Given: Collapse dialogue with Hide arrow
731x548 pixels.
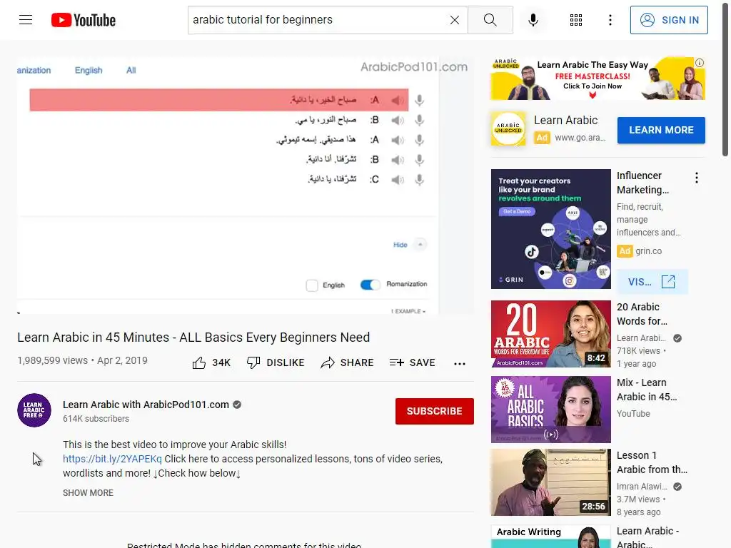Looking at the screenshot, I should pos(420,245).
